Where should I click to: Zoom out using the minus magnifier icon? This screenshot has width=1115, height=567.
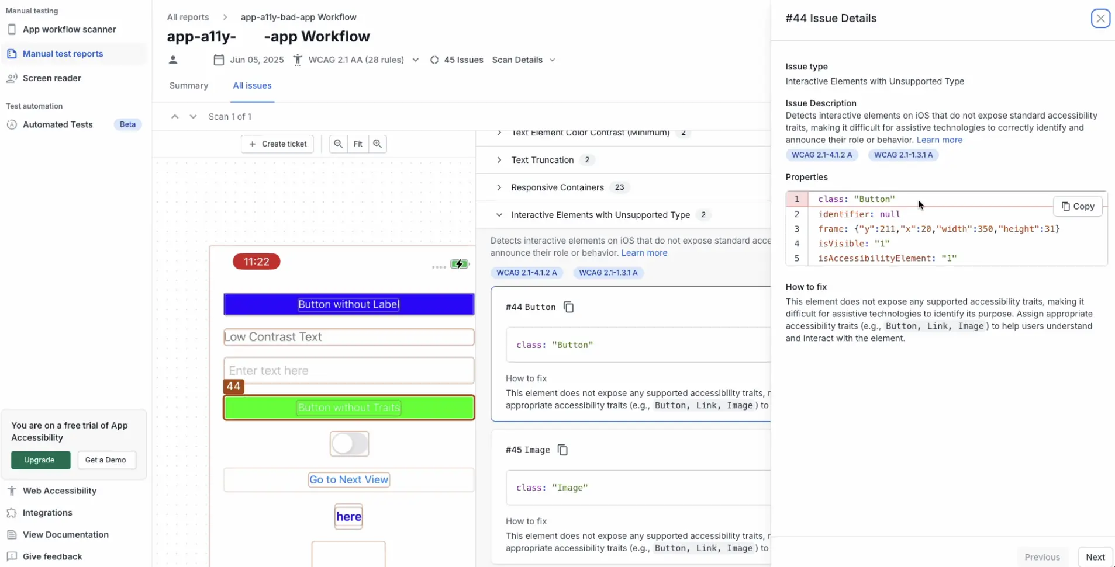coord(339,144)
